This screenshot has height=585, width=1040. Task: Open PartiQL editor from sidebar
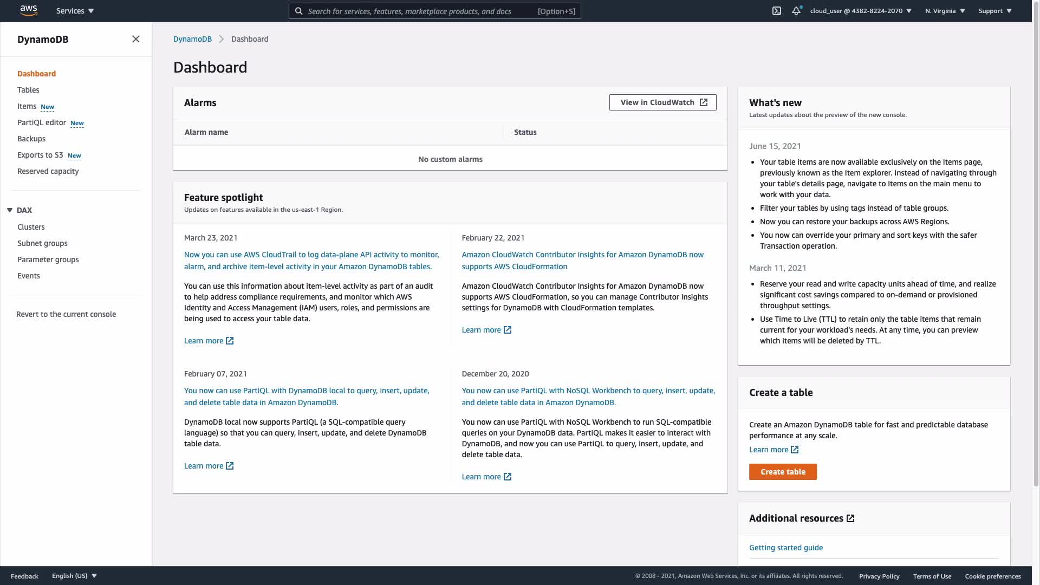click(x=42, y=122)
